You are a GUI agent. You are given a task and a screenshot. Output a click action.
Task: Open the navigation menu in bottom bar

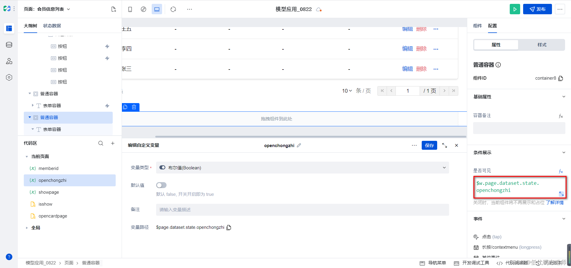click(433, 263)
